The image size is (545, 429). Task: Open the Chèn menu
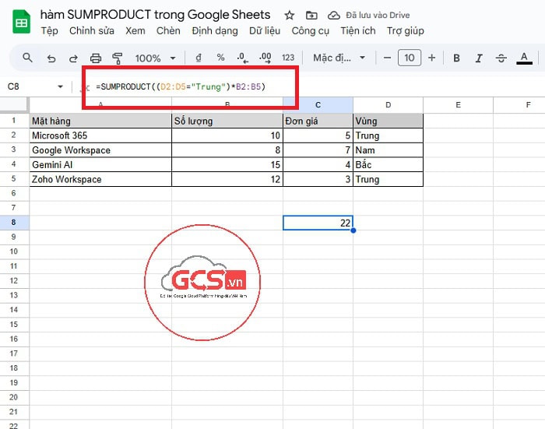pos(168,31)
